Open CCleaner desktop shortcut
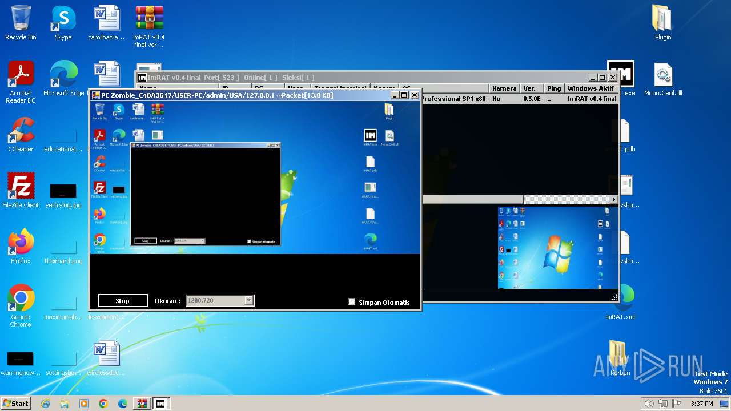 [x=21, y=135]
